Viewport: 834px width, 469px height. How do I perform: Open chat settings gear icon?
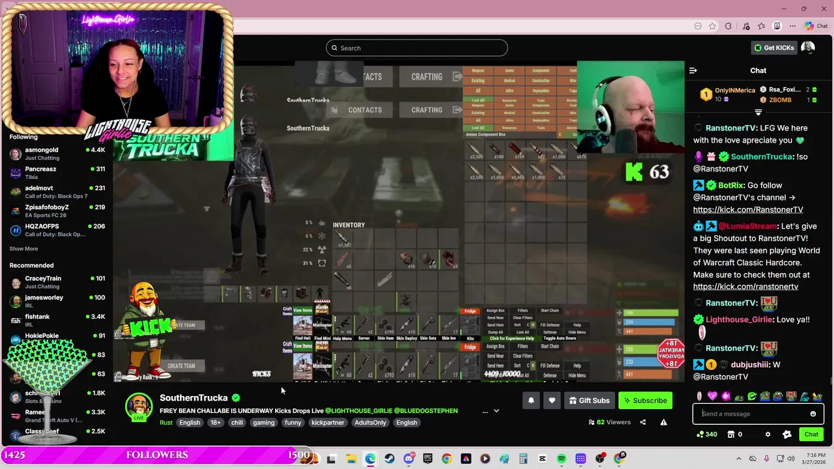[768, 434]
